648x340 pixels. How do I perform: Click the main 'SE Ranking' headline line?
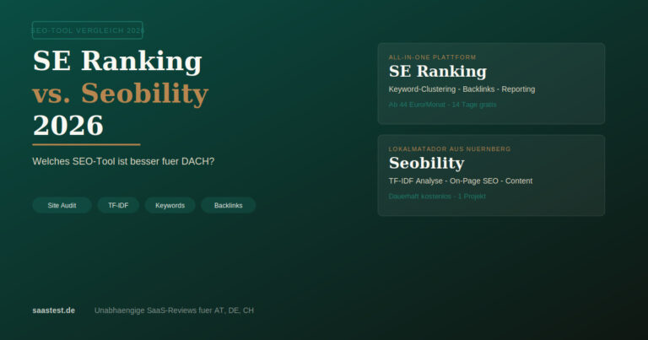(x=117, y=61)
